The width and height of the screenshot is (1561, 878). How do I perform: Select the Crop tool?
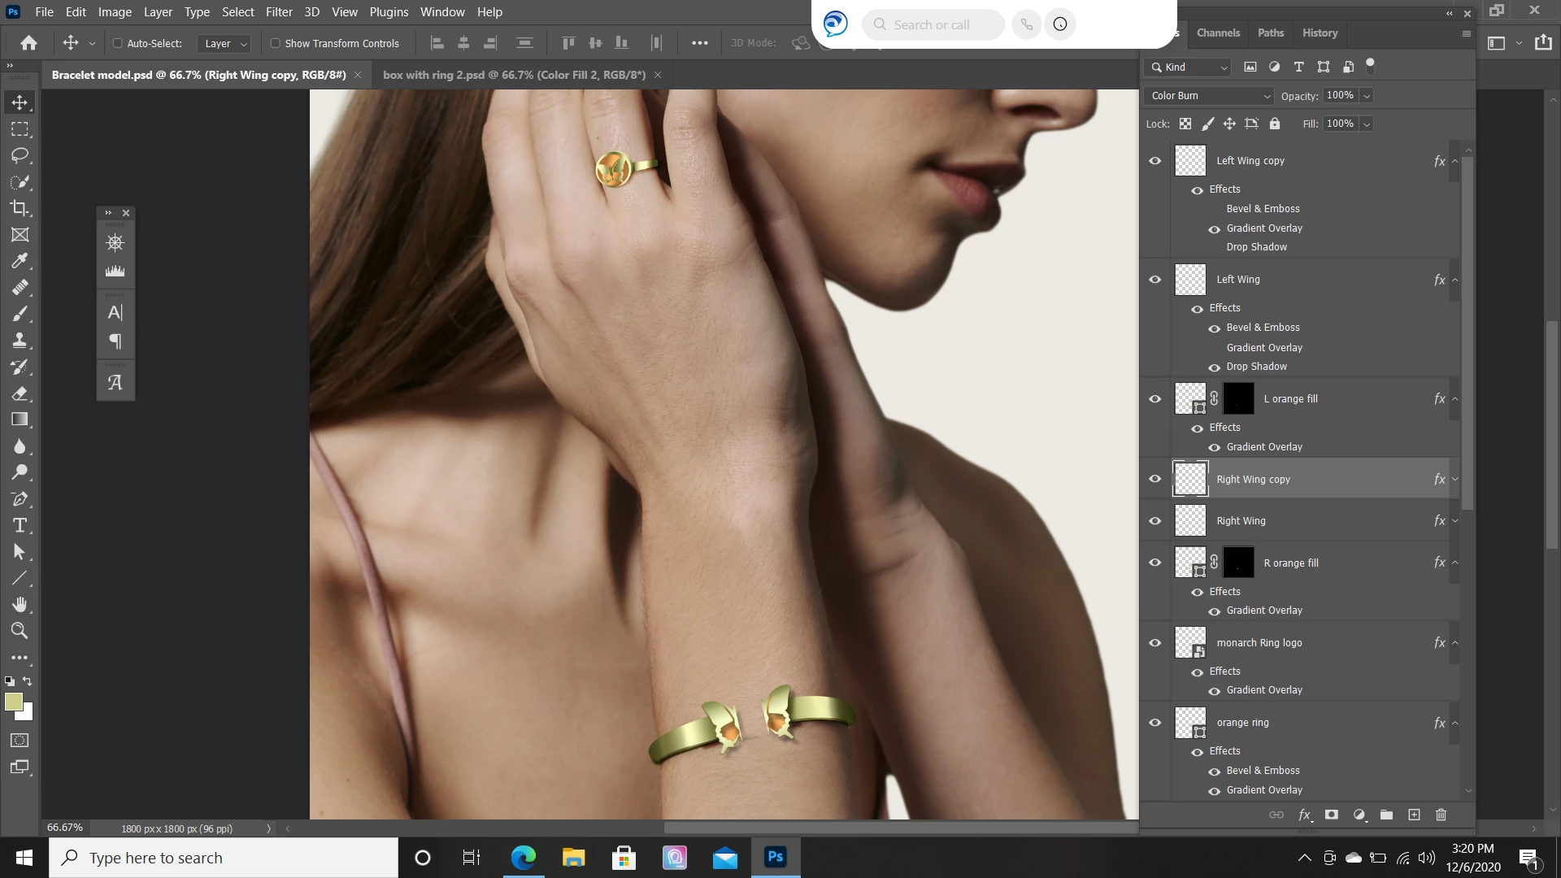(x=20, y=208)
